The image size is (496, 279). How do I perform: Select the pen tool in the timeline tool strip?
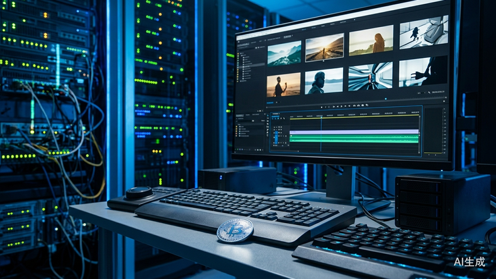tap(268, 129)
